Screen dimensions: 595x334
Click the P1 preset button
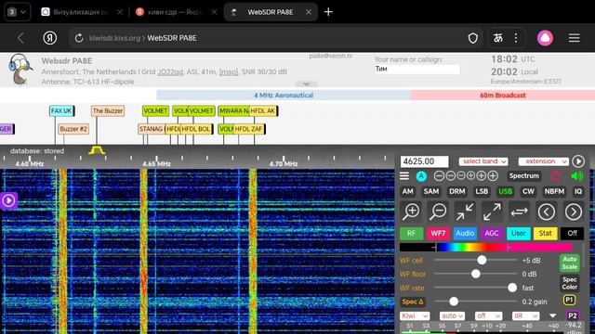(569, 301)
